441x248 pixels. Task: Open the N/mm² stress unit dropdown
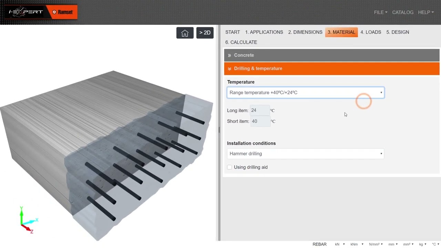pos(376,244)
